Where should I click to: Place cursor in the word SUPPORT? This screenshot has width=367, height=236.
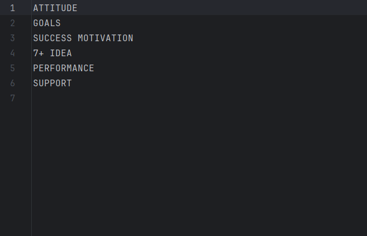(x=53, y=83)
